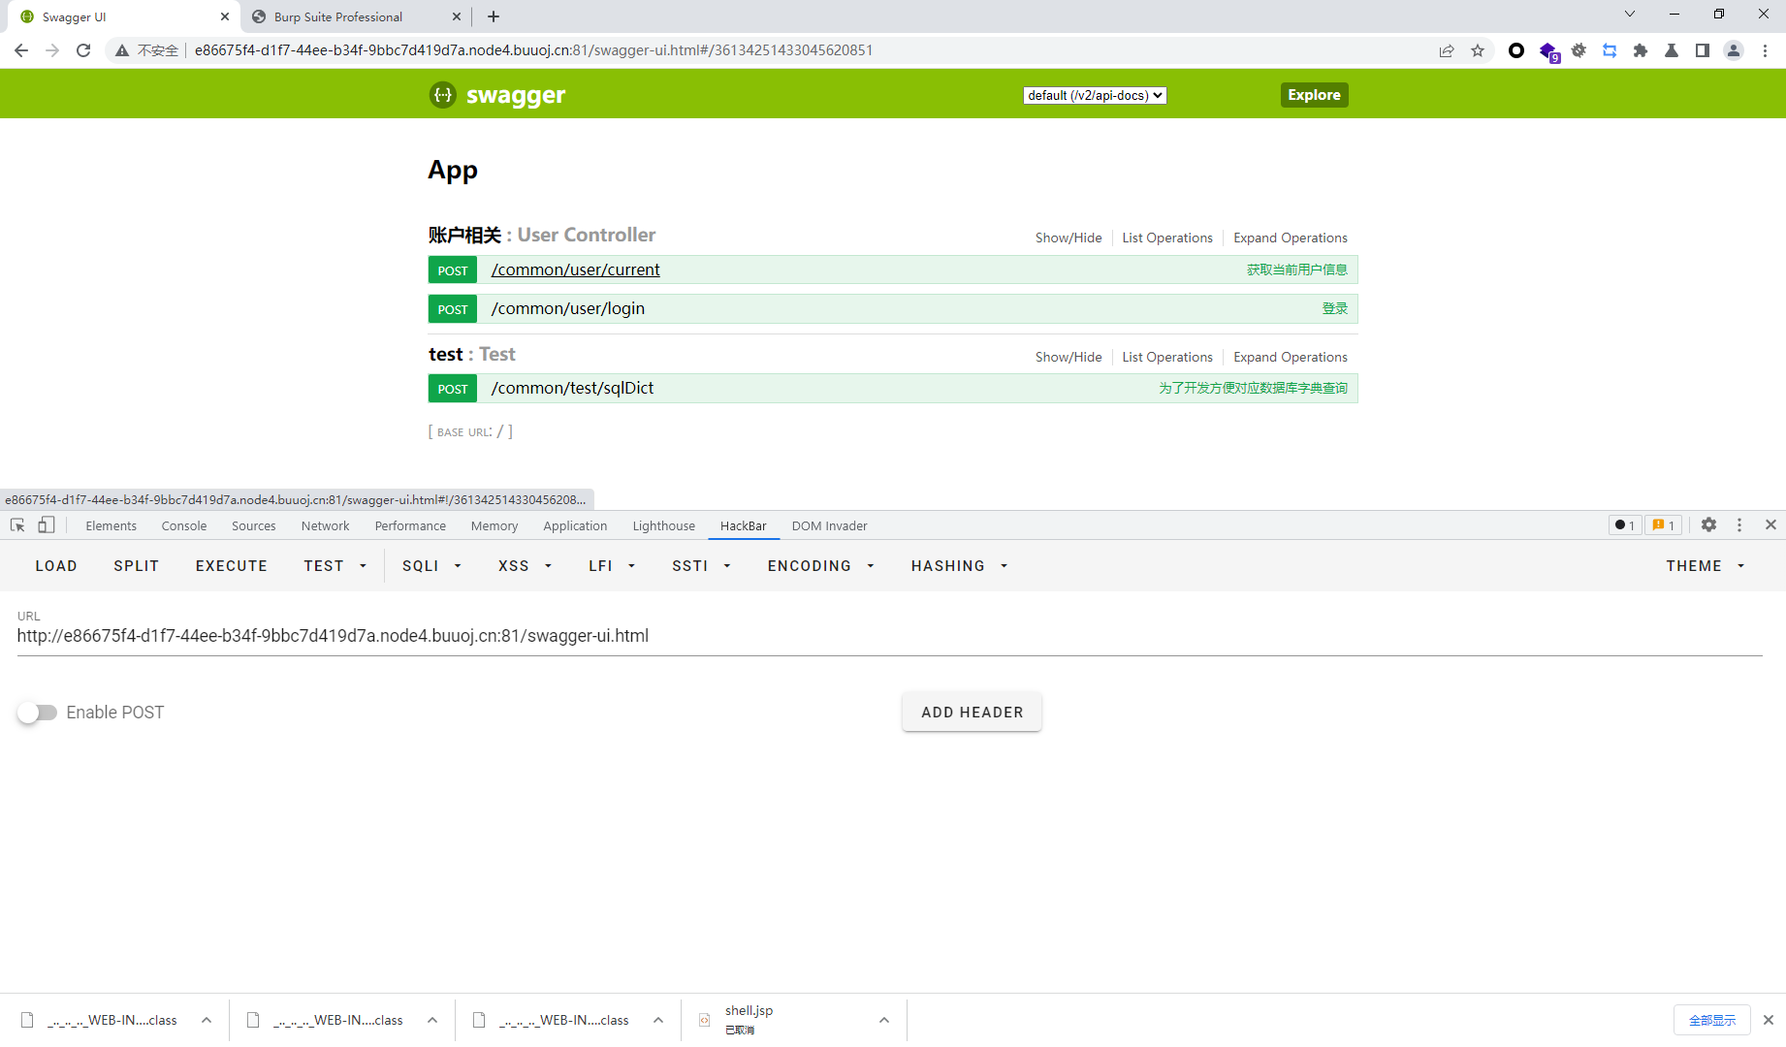1786x1047 pixels.
Task: Open the Network DevTools tab
Action: tap(326, 525)
